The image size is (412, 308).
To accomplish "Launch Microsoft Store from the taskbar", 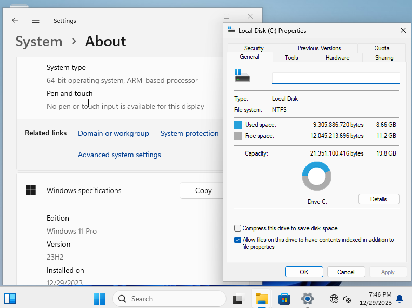I will click(x=284, y=299).
